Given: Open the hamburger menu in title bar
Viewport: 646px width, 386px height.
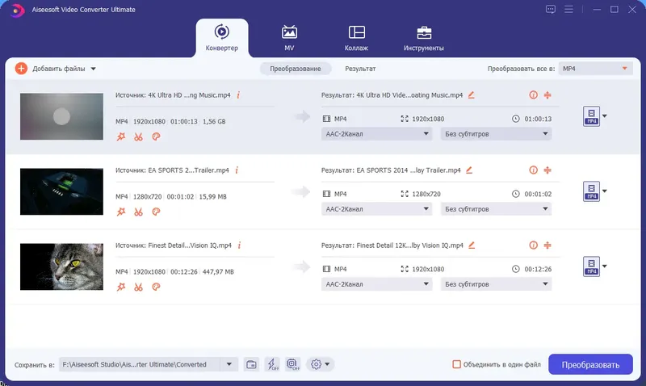Looking at the screenshot, I should tap(568, 9).
